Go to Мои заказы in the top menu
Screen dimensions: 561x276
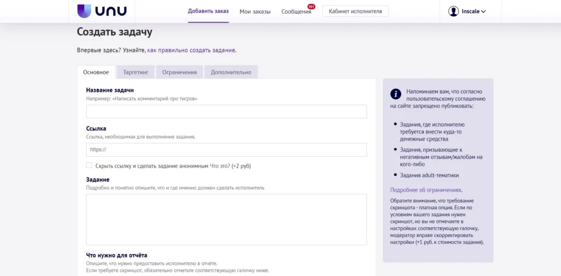255,12
